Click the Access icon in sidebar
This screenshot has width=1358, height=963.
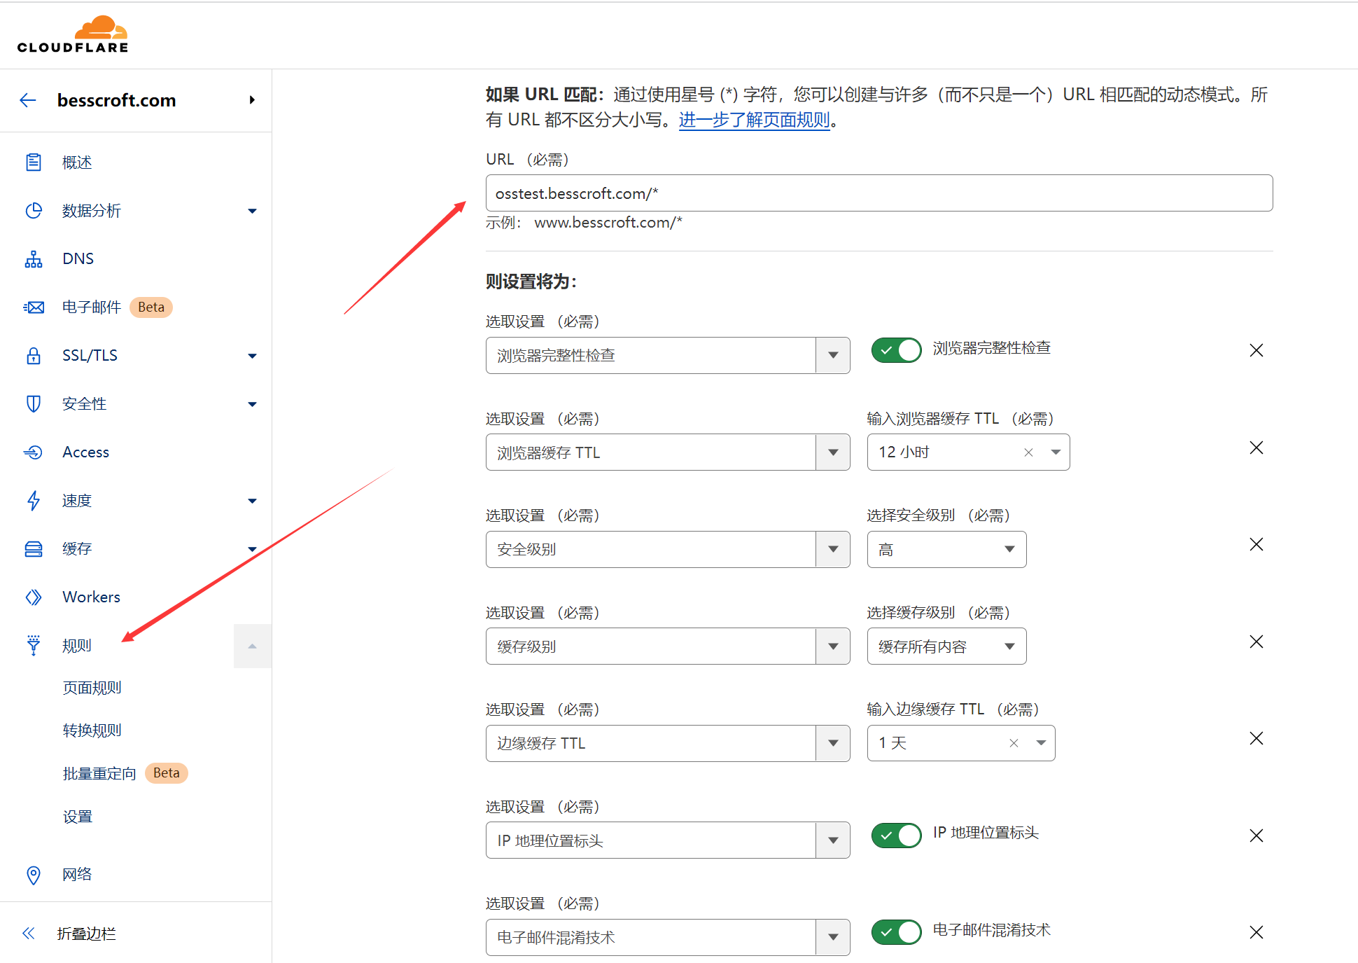[x=34, y=452]
